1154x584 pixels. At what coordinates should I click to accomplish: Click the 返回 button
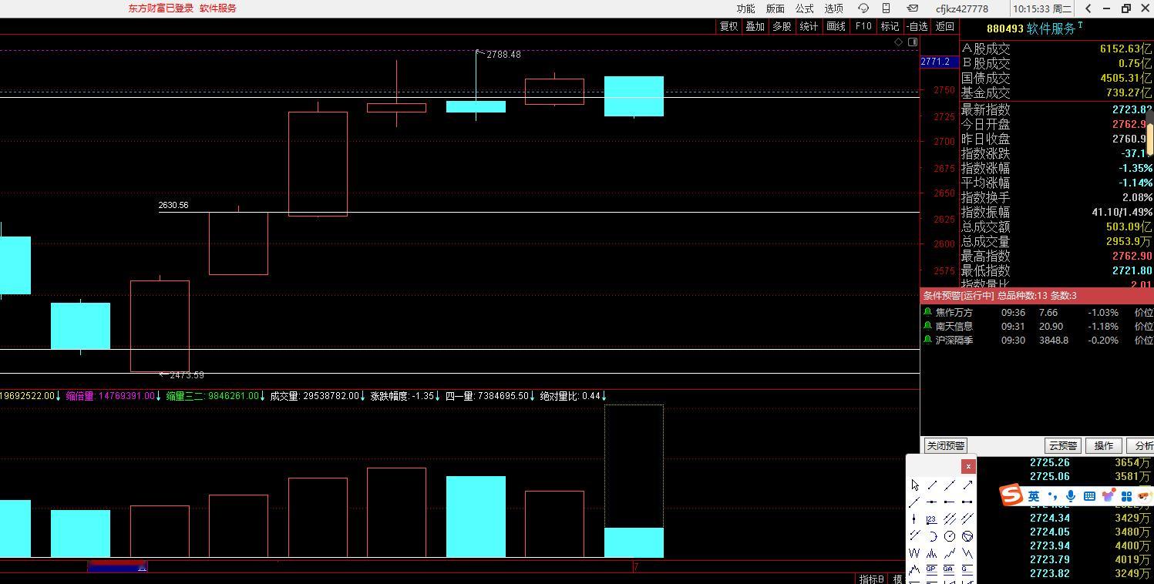(x=944, y=26)
